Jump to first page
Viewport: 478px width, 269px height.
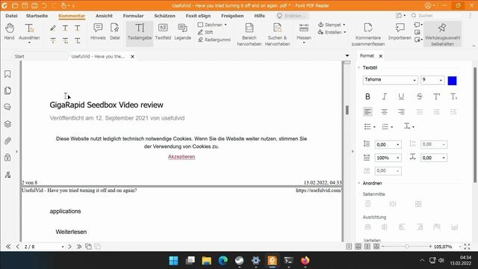(8, 247)
